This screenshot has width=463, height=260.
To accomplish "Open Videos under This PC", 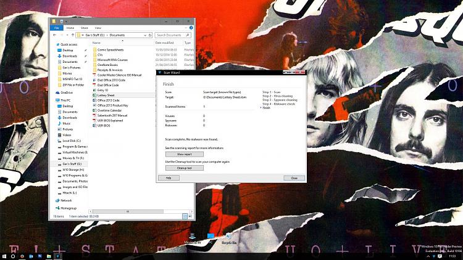I will tap(67, 135).
